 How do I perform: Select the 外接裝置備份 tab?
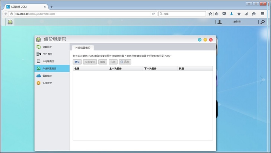[x=82, y=48]
